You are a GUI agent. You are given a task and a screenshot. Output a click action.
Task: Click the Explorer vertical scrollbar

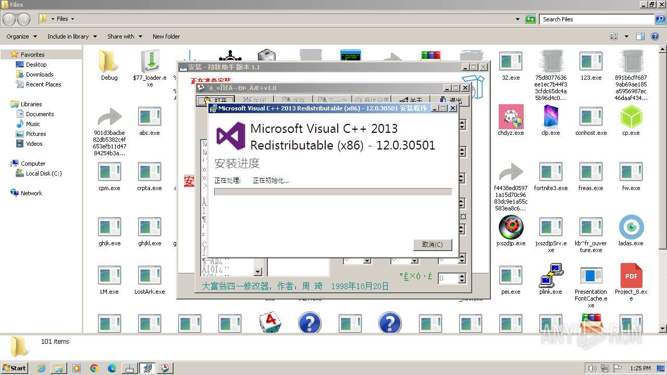click(x=662, y=189)
